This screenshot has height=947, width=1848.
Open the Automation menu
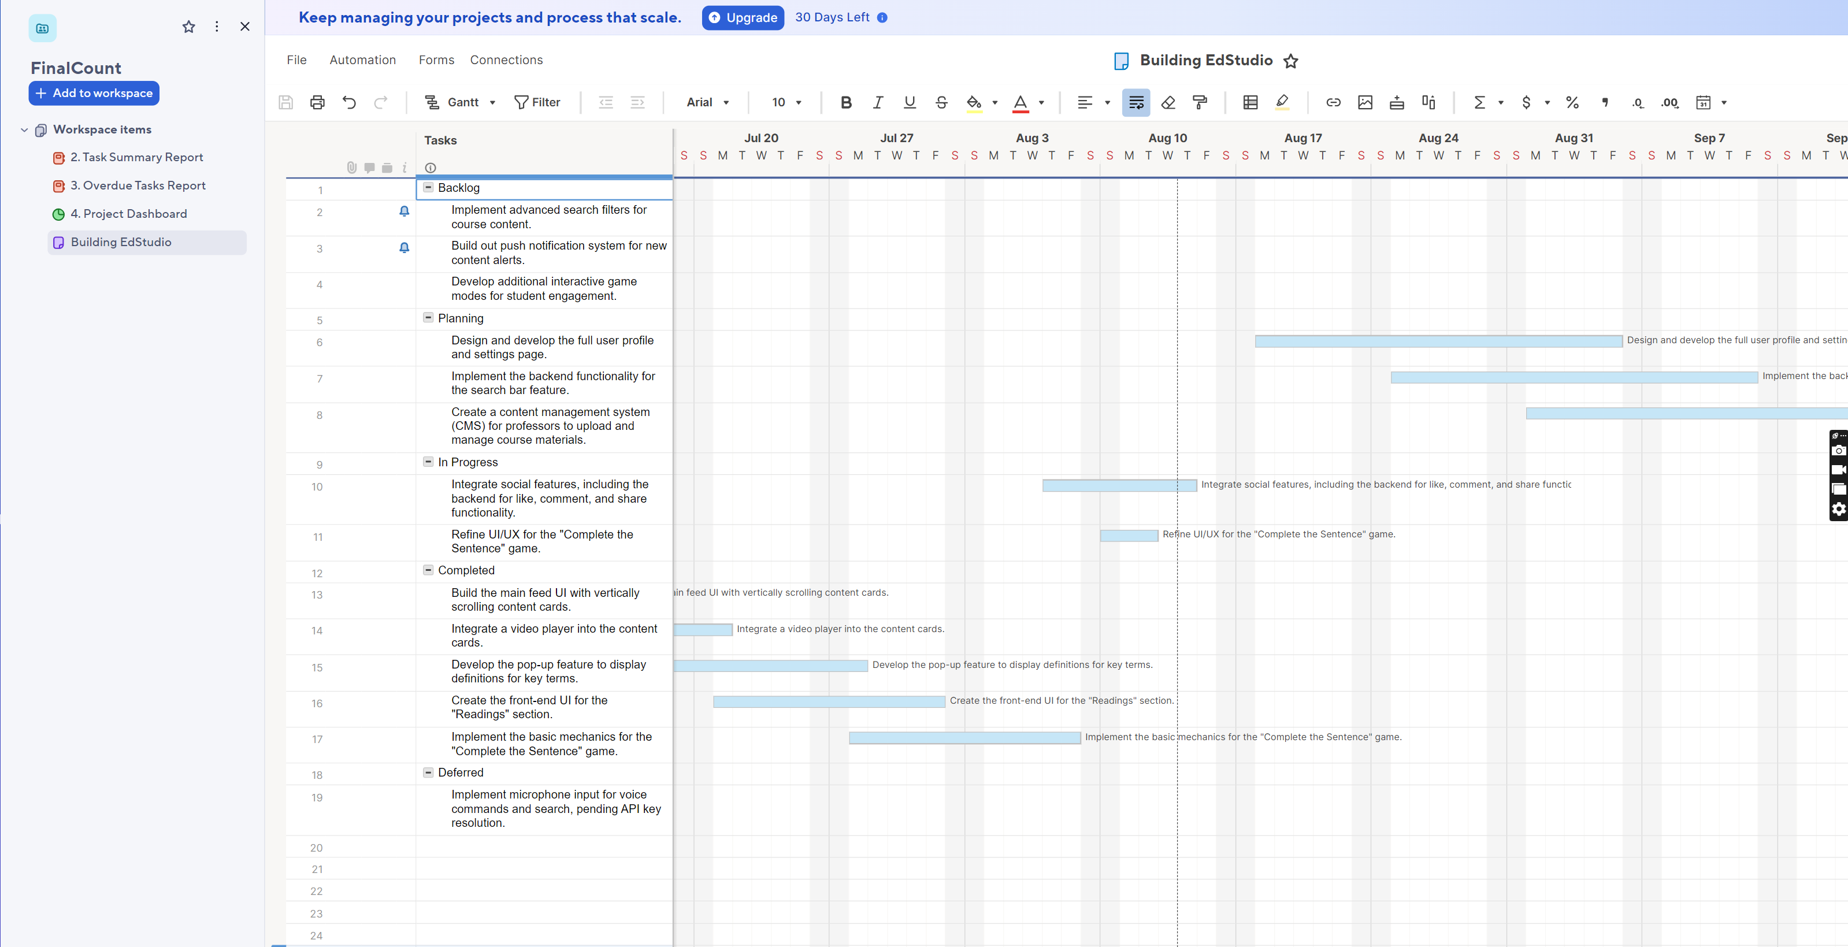pos(362,60)
